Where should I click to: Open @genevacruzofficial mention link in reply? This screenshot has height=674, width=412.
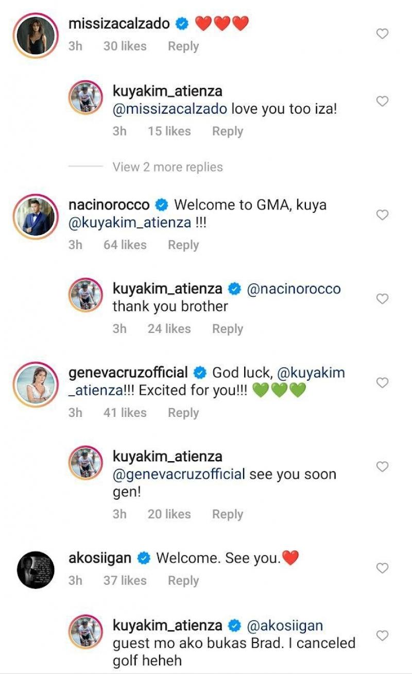[179, 475]
